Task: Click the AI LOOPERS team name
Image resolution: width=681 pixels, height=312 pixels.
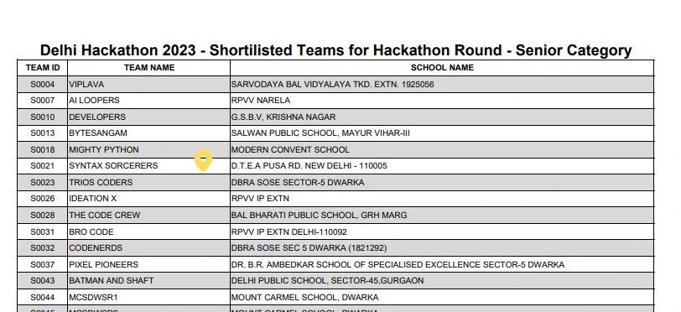Action: coord(94,101)
